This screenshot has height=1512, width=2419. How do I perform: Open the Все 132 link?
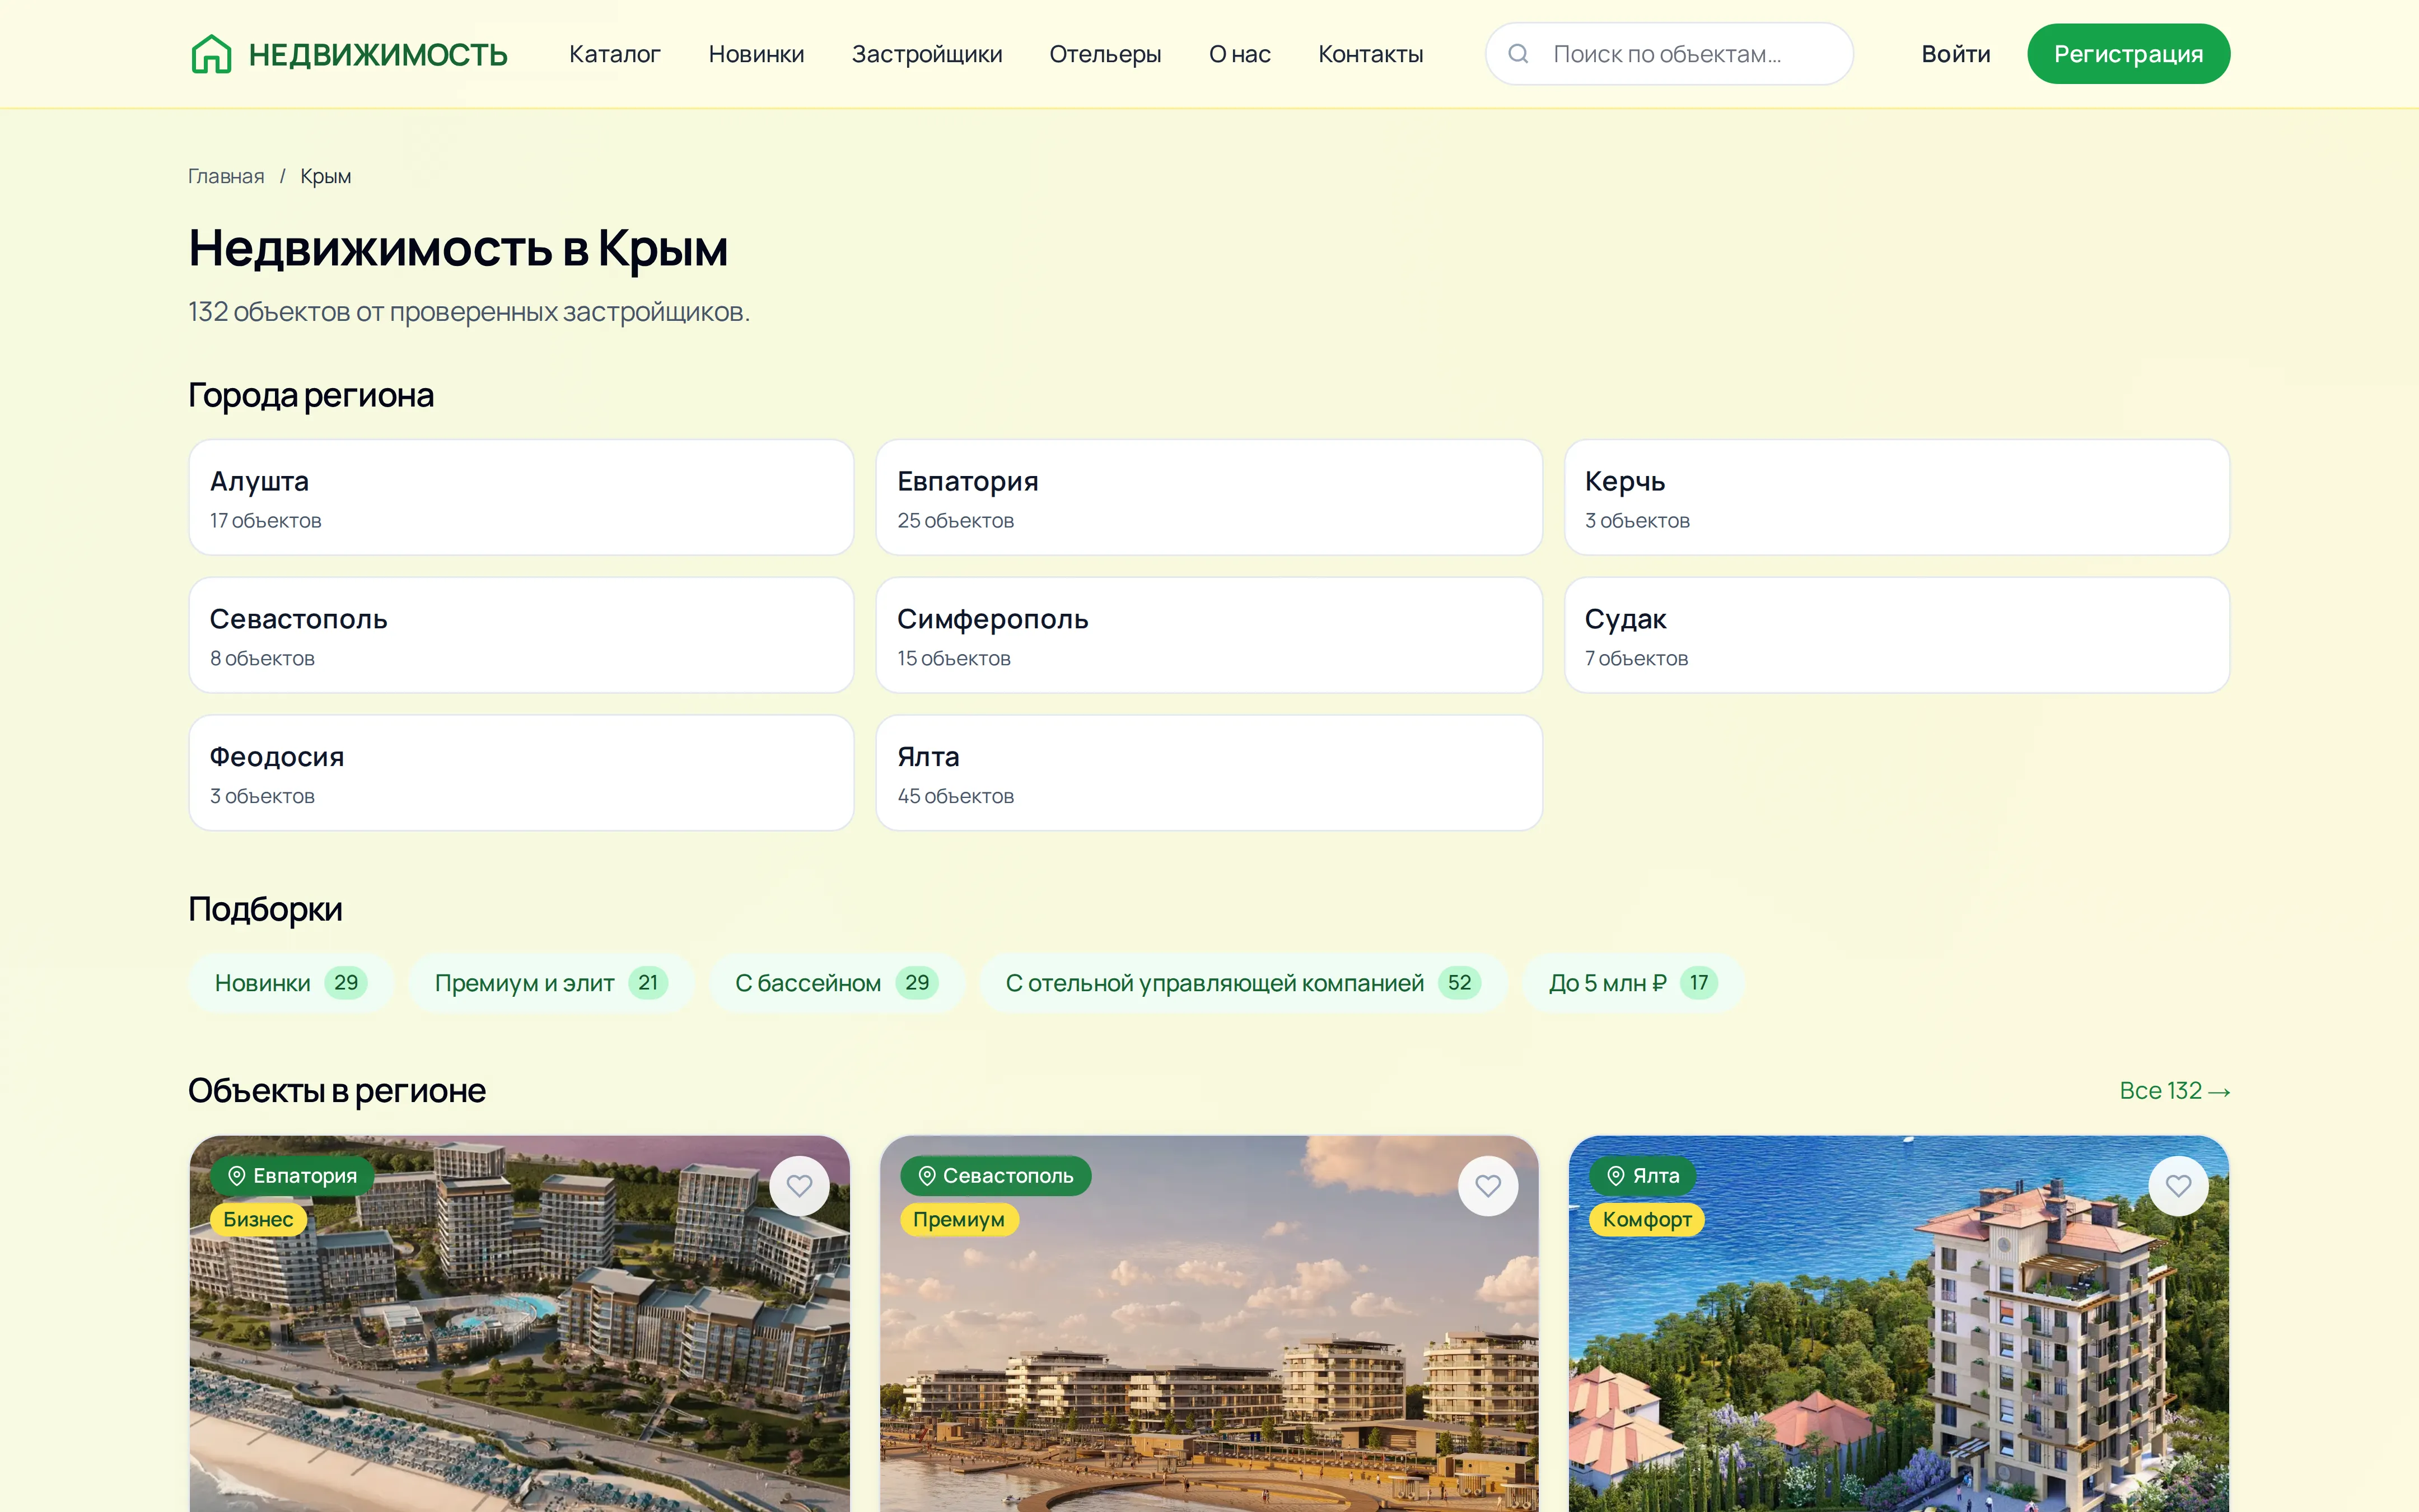[x=2174, y=1091]
